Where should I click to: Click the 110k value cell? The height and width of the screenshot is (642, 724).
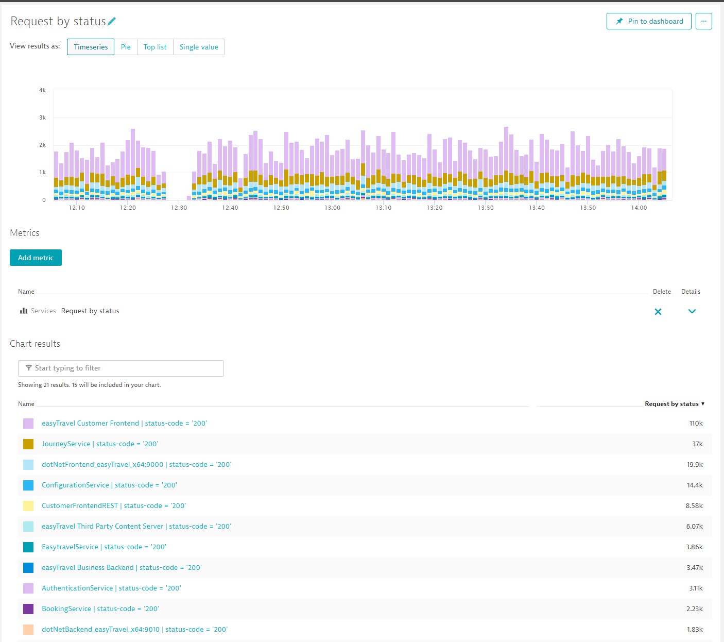696,423
